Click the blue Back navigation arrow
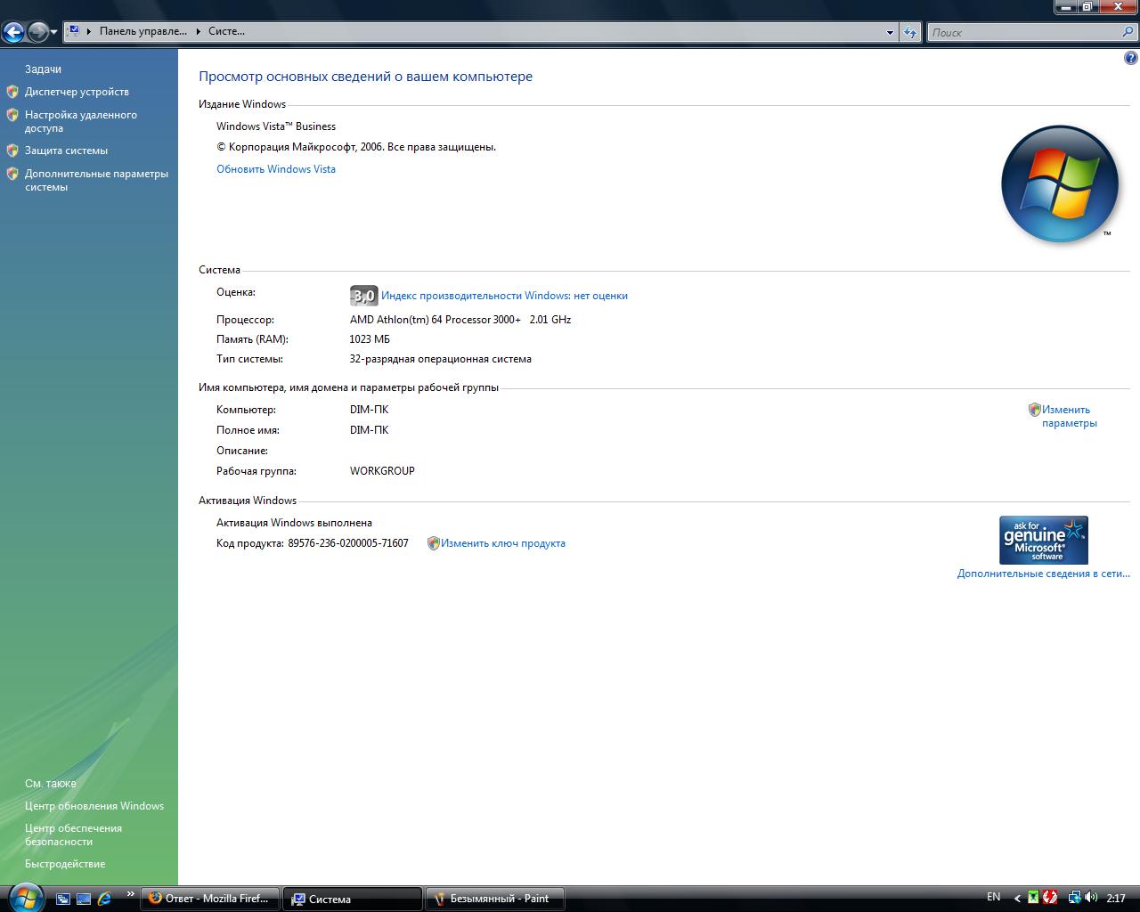Image resolution: width=1140 pixels, height=912 pixels. tap(13, 33)
